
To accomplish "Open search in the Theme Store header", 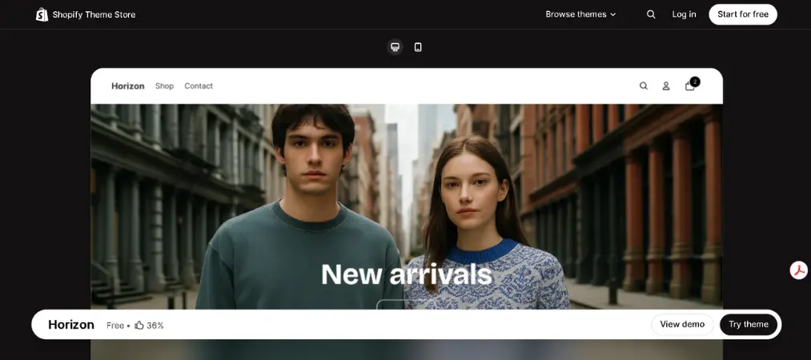I will tap(651, 14).
